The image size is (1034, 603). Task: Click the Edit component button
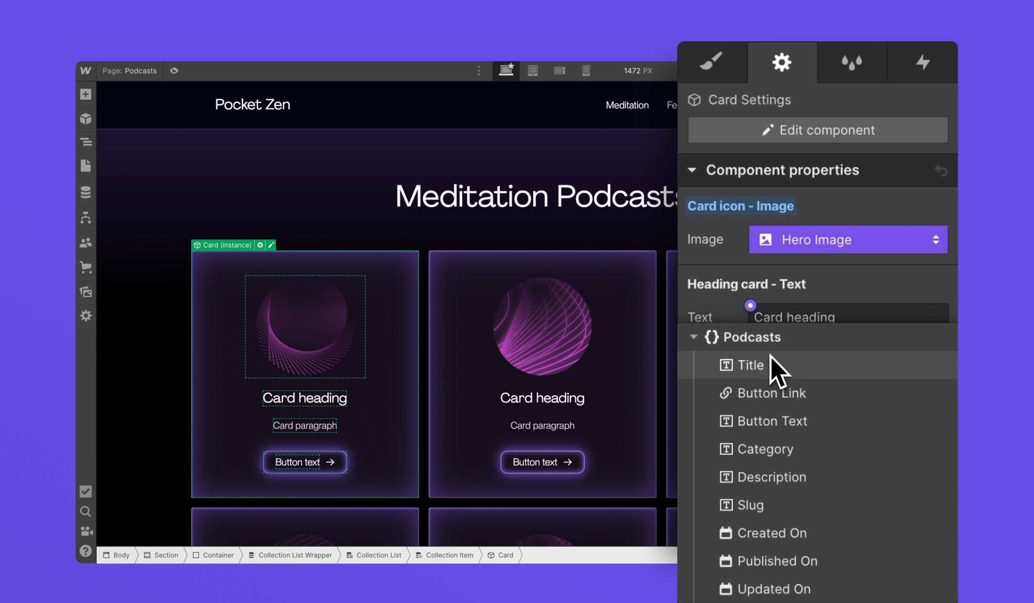[x=817, y=130]
